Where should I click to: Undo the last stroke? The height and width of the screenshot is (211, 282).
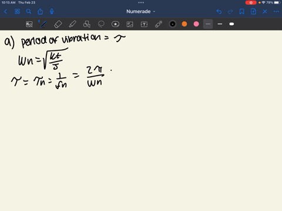(x=219, y=12)
